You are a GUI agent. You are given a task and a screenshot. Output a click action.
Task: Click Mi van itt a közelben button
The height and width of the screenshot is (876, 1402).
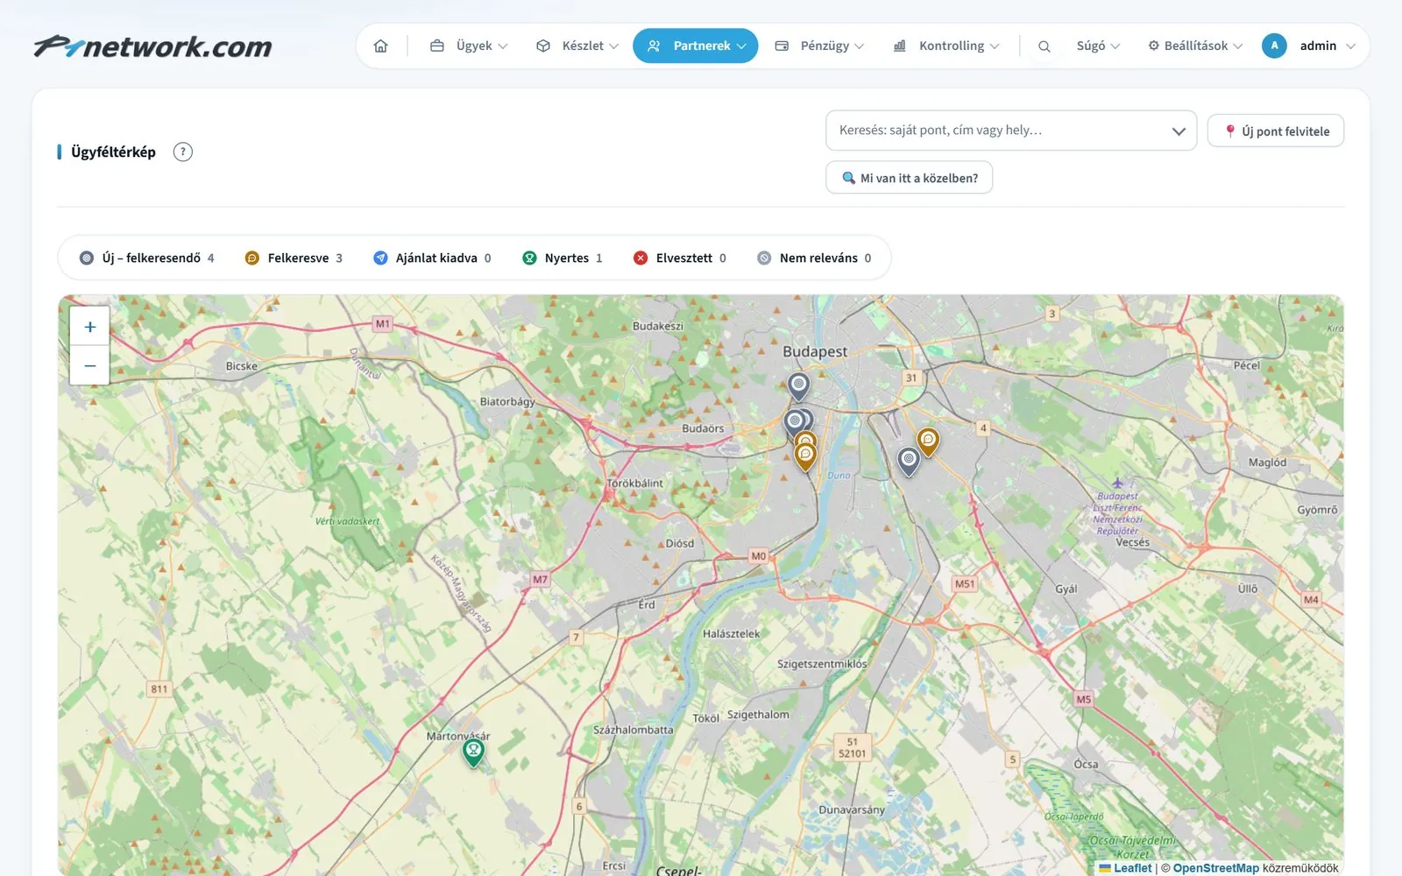pos(909,178)
